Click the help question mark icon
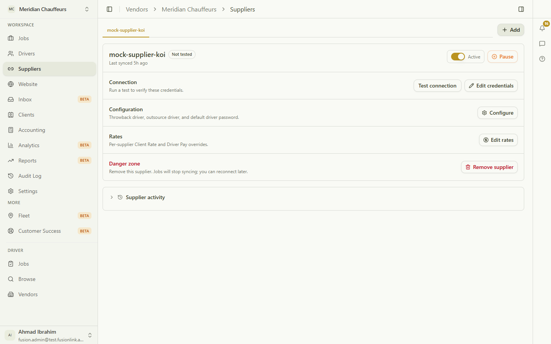The image size is (551, 344). [542, 59]
